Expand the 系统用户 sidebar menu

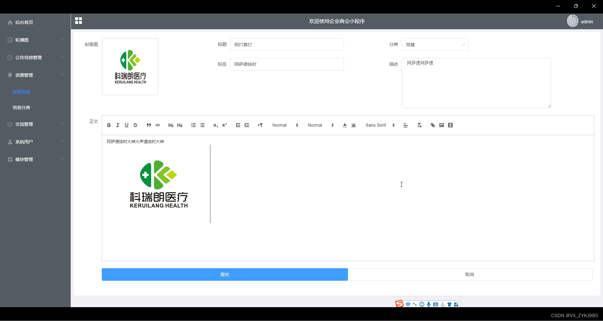click(35, 142)
